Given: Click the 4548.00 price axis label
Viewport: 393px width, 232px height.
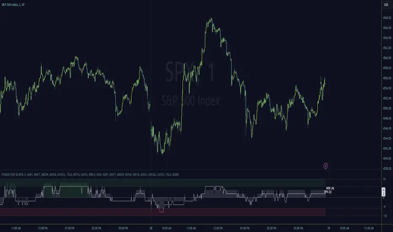Looking at the screenshot, I should coord(387,119).
